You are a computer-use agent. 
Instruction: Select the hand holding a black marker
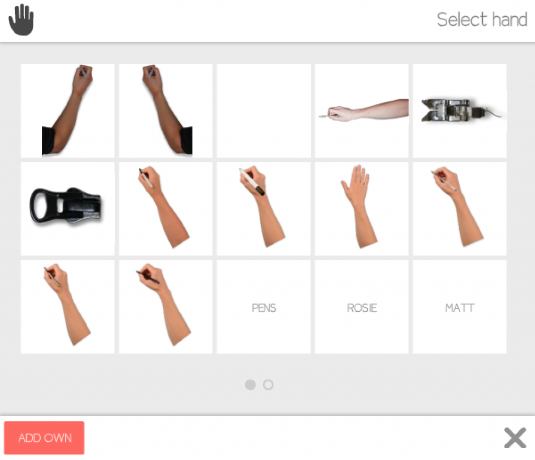pos(166,307)
